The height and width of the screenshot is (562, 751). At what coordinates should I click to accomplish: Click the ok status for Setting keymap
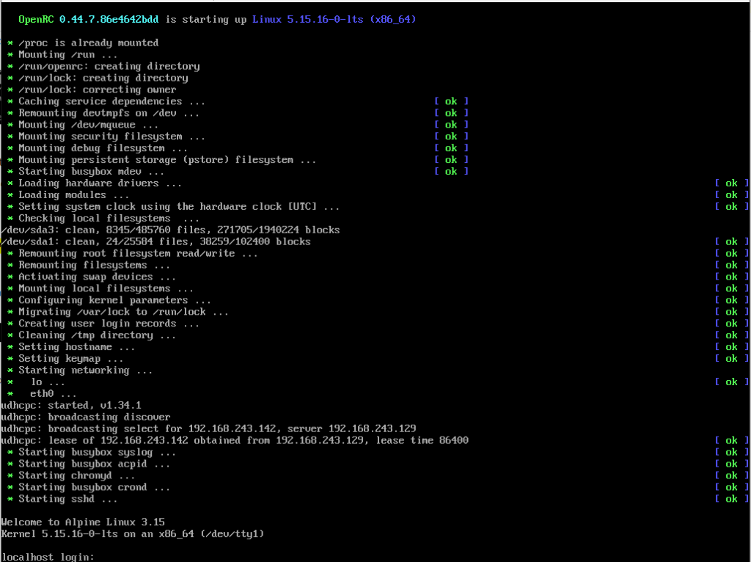731,358
